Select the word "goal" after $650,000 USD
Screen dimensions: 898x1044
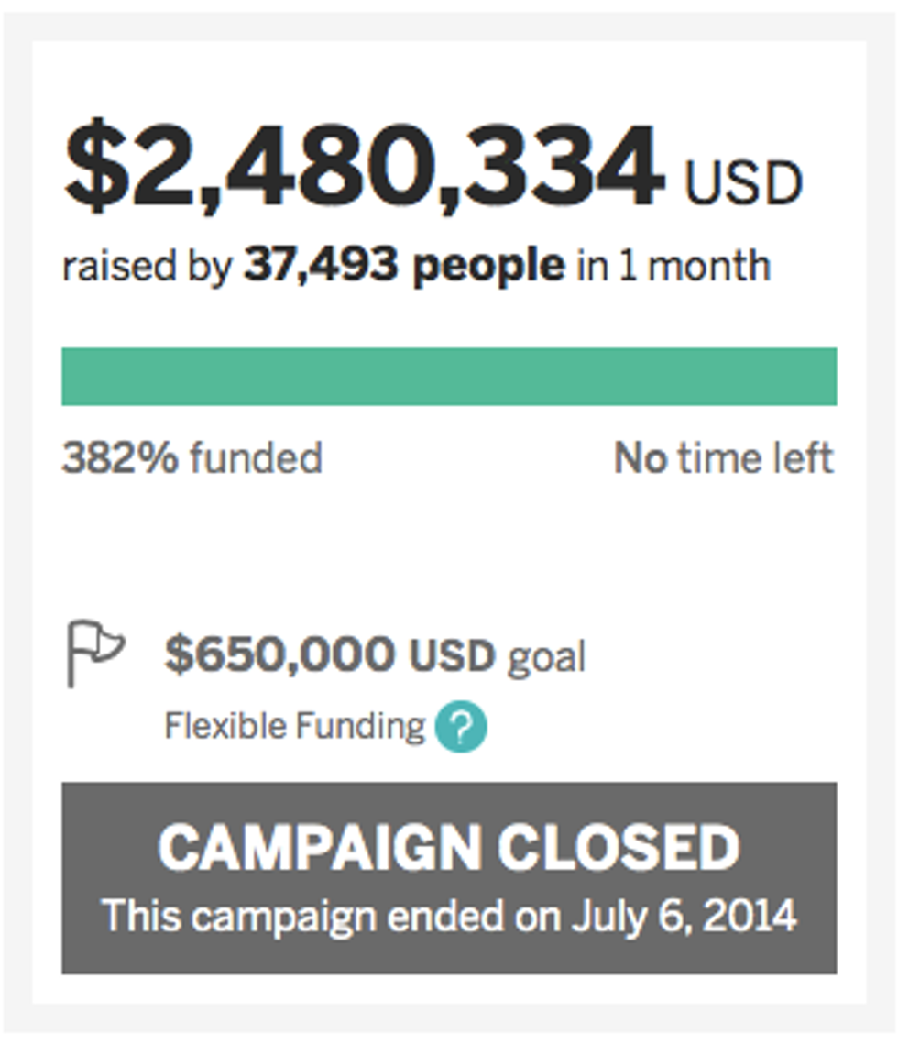click(546, 658)
